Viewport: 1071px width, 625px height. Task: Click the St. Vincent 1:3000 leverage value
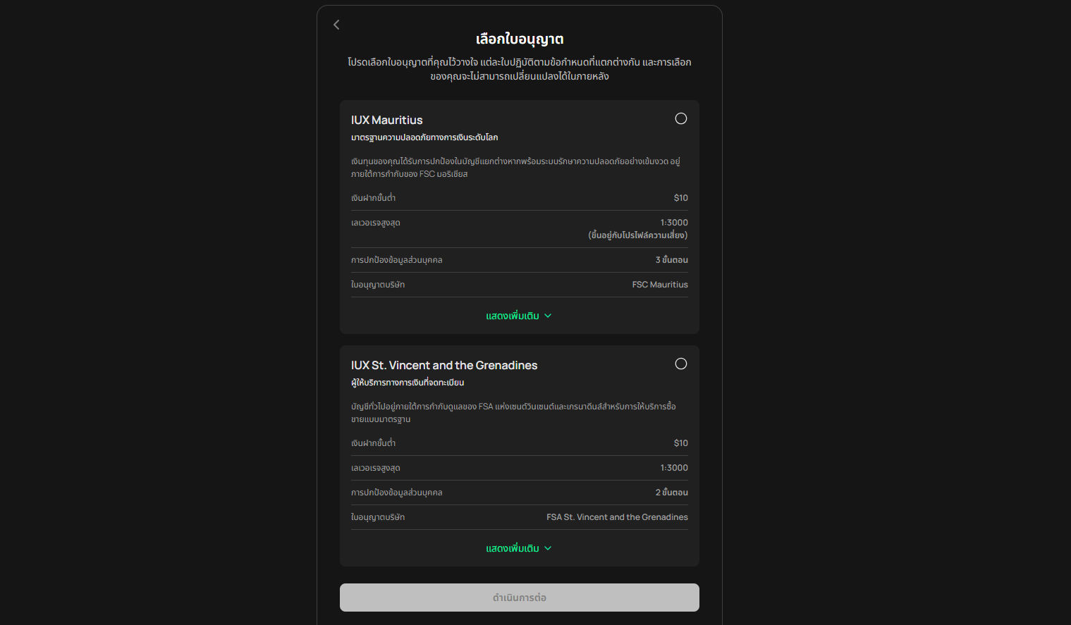pyautogui.click(x=674, y=468)
